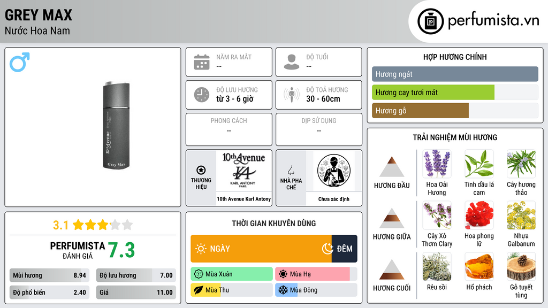Select the Gỗ tuyết tùng cedarwood note image
548x308 pixels.
pyautogui.click(x=521, y=267)
